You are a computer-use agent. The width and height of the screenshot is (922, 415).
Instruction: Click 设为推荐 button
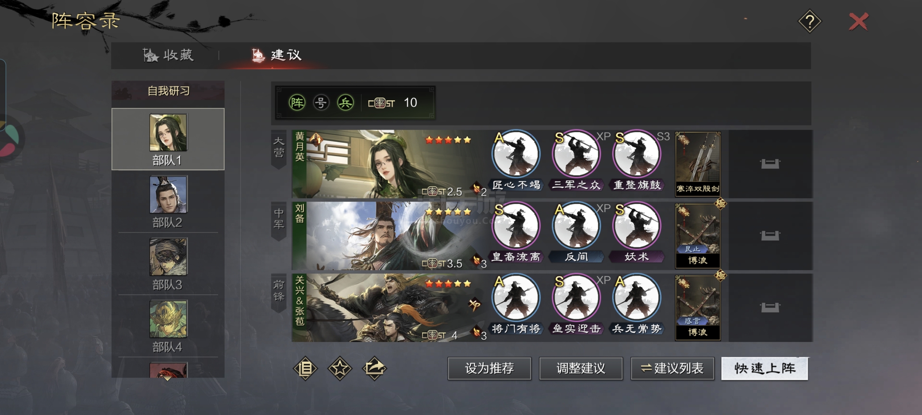[x=489, y=369]
